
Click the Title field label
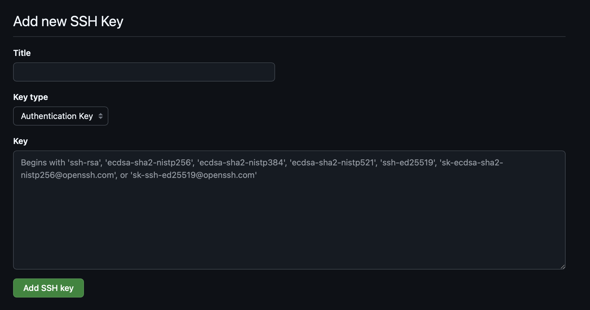click(x=22, y=53)
